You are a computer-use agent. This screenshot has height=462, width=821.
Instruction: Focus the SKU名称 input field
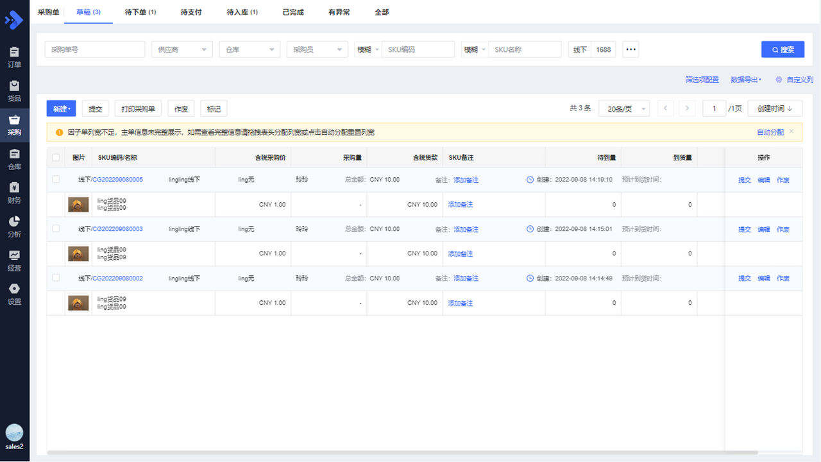pos(525,49)
